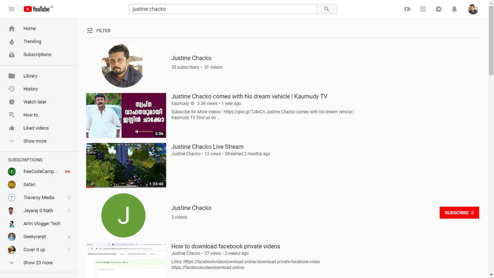494x278 pixels.
Task: Open Arlin Vlogger Tech subscription name
Action: 42,224
